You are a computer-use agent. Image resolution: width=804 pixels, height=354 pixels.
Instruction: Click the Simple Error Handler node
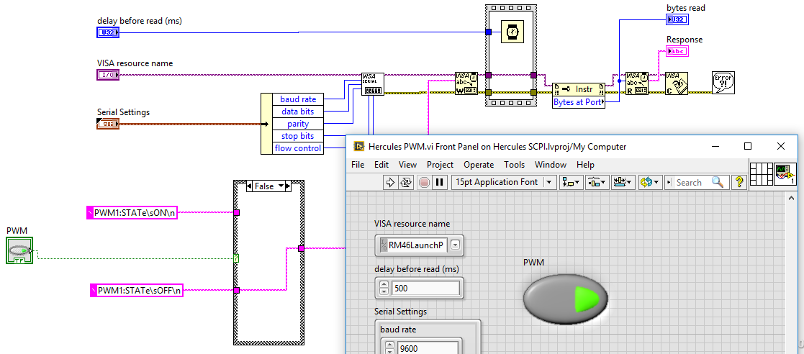(x=723, y=83)
